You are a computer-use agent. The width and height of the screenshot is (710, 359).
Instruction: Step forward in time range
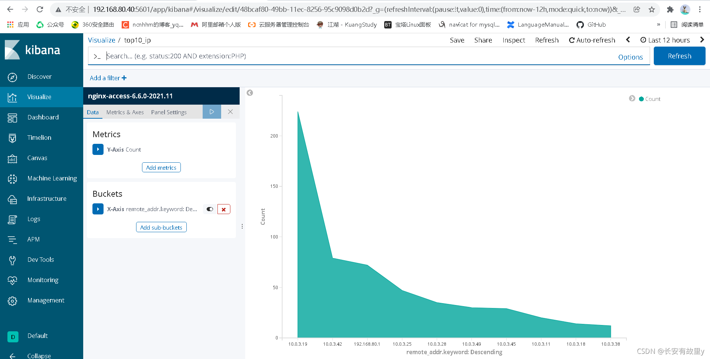point(702,40)
